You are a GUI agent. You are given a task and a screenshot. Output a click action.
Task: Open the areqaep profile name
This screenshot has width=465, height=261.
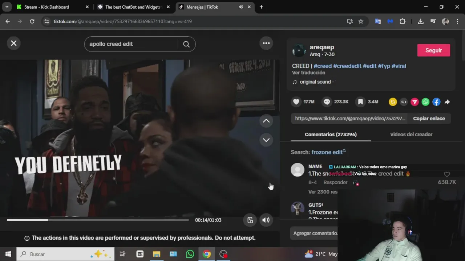[x=322, y=47]
